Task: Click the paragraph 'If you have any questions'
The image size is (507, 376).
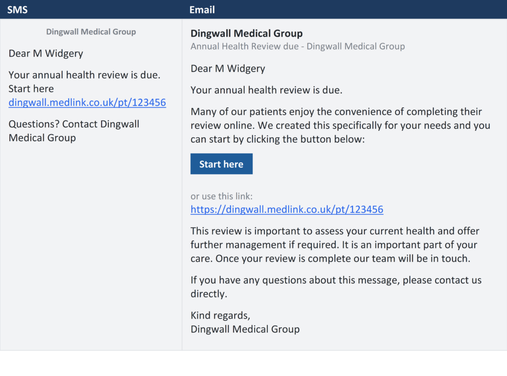Action: [336, 287]
